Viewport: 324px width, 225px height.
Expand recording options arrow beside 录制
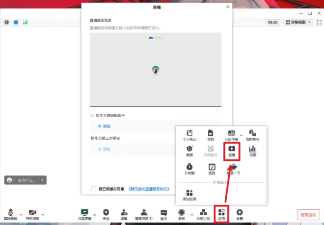coord(192,215)
